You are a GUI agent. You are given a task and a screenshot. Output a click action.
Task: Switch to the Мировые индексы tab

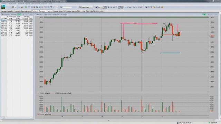click(71, 11)
